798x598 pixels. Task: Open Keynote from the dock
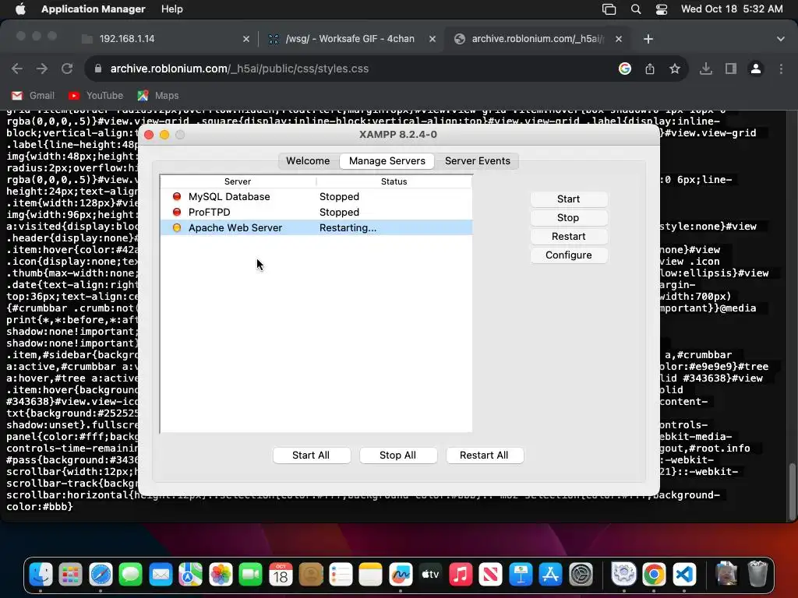tap(521, 575)
